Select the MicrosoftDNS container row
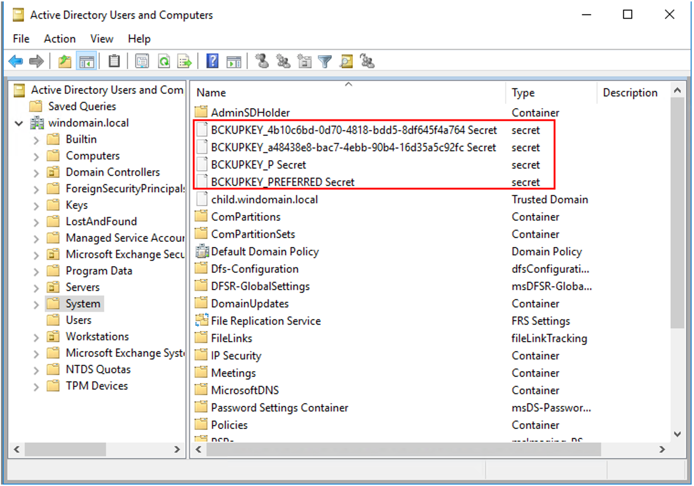Image resolution: width=694 pixels, height=486 pixels. tap(245, 390)
